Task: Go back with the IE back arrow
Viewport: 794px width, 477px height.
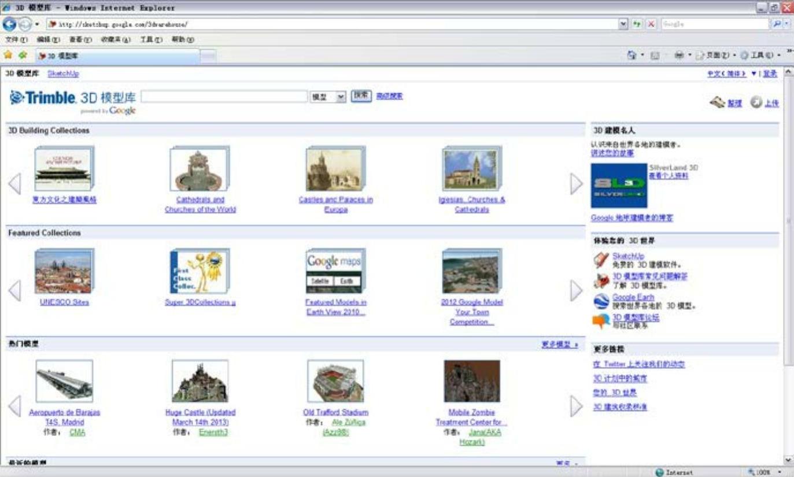Action: pos(9,24)
